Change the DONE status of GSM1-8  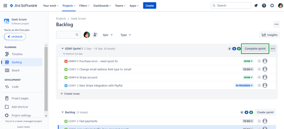pos(248,77)
